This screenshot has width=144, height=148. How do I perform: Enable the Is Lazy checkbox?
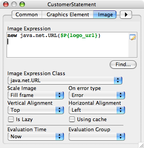coord(11,119)
